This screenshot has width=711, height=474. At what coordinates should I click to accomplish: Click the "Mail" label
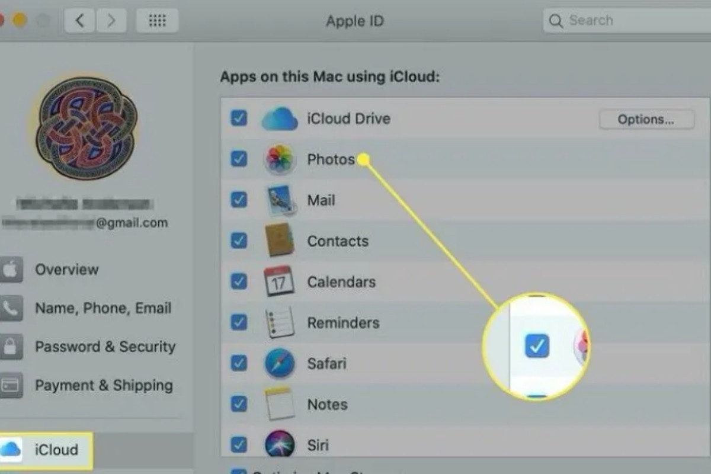click(321, 200)
